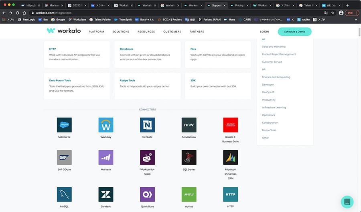Click the NetSuite connector logo
The height and width of the screenshot is (212, 361).
tap(147, 125)
